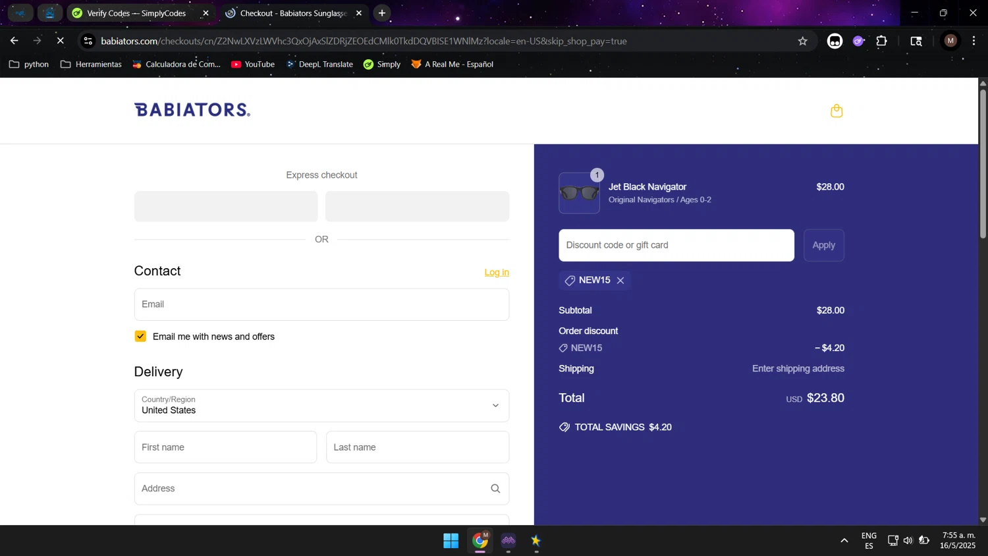
Task: Open a new browser tab
Action: coord(382,13)
